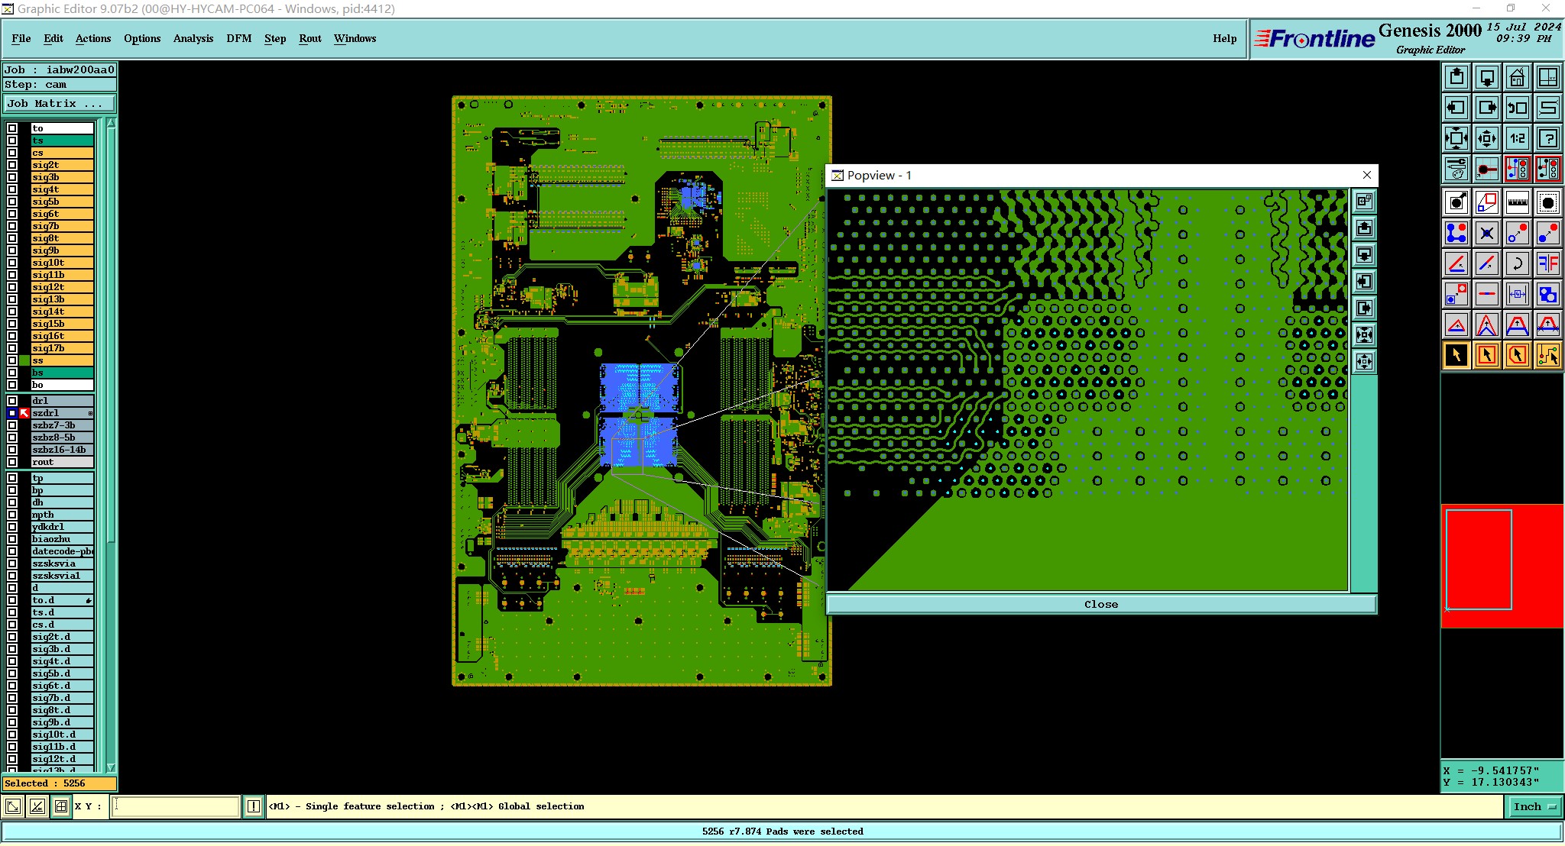1565x846 pixels.
Task: Click the exclamation mark icon
Action: click(253, 806)
